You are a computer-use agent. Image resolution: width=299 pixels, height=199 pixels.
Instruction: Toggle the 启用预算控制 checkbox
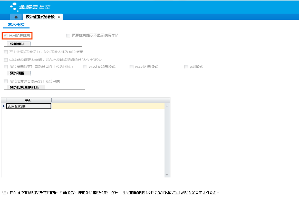pyautogui.click(x=5, y=35)
